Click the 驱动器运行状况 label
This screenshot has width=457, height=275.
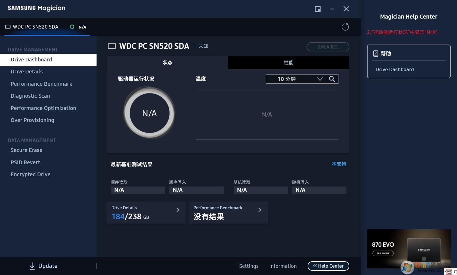point(136,79)
